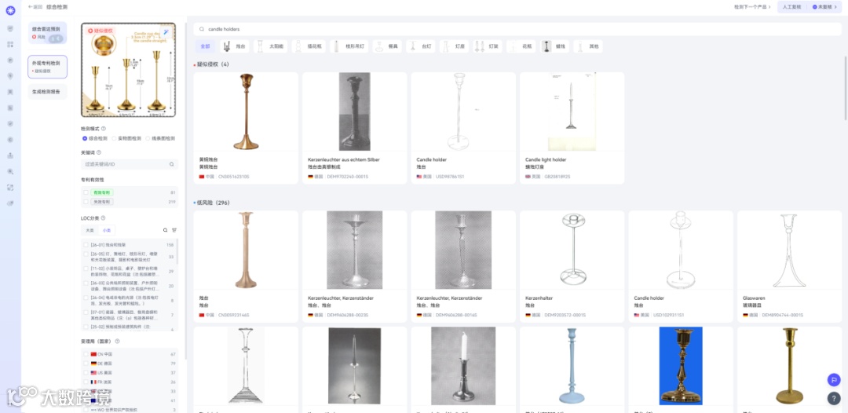This screenshot has height=413, width=848.
Task: Select the 太阳能 category filter
Action: tap(270, 46)
